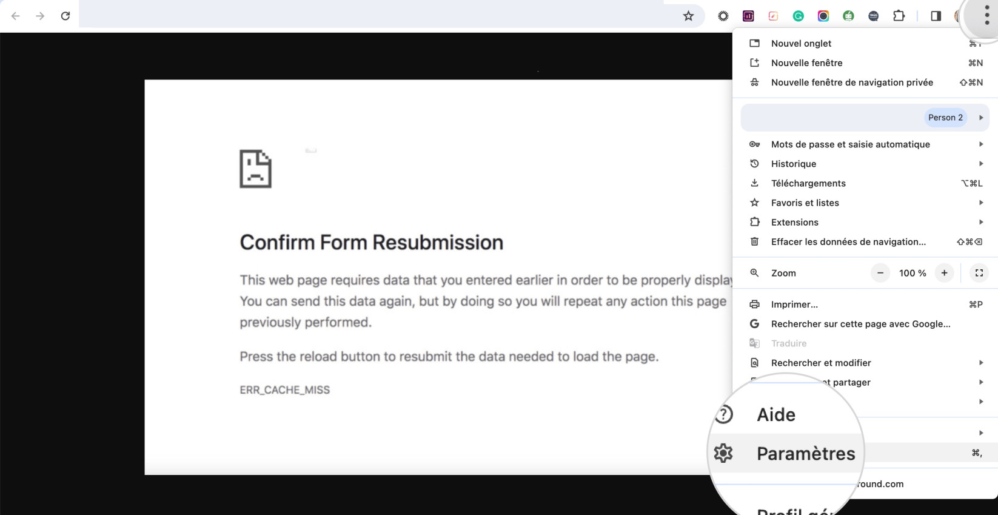This screenshot has width=998, height=515.
Task: Open Favoris et listes submenu
Action: pos(865,203)
